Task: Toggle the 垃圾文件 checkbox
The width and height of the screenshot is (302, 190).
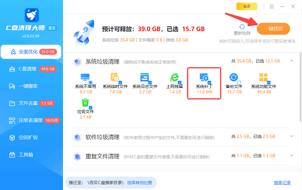Action: click(91, 108)
